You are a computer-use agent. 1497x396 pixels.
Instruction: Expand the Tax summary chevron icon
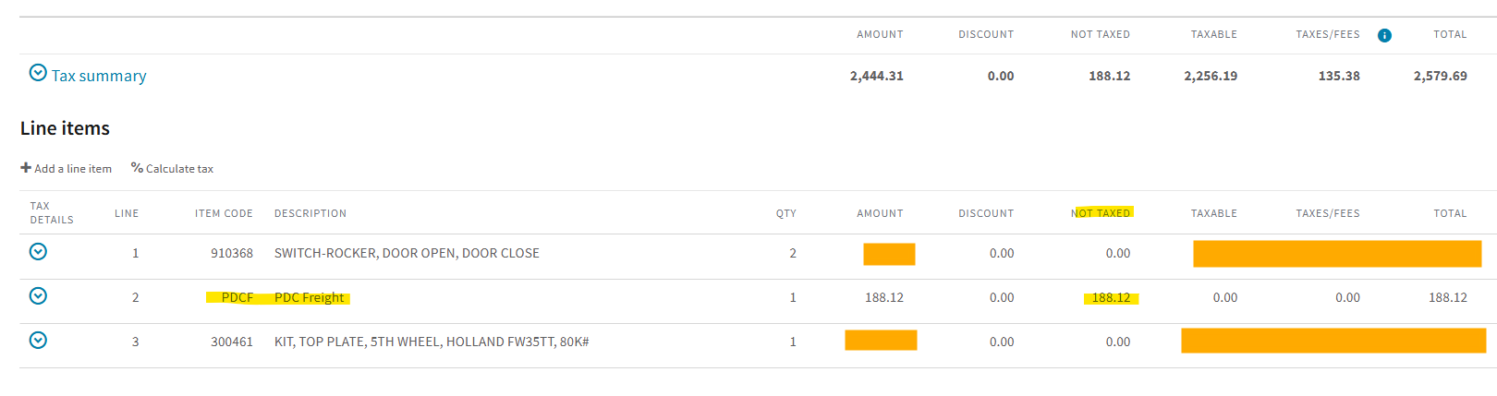point(38,72)
